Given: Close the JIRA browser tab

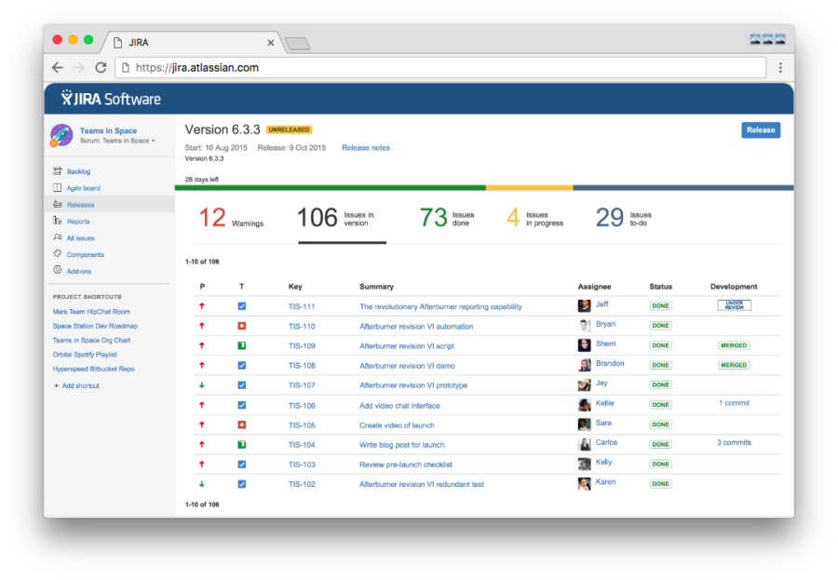Looking at the screenshot, I should pyautogui.click(x=270, y=43).
